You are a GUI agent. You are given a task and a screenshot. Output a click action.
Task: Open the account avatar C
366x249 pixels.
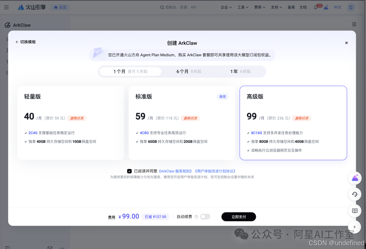pos(351,7)
